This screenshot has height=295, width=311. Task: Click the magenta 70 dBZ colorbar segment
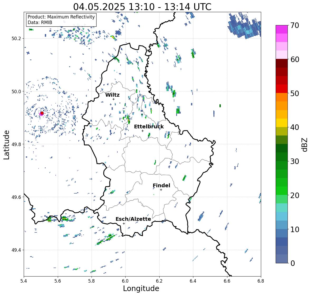tap(282, 29)
